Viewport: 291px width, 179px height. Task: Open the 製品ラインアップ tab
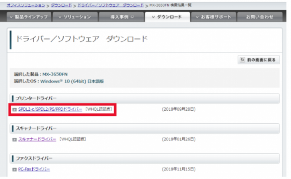pyautogui.click(x=29, y=17)
